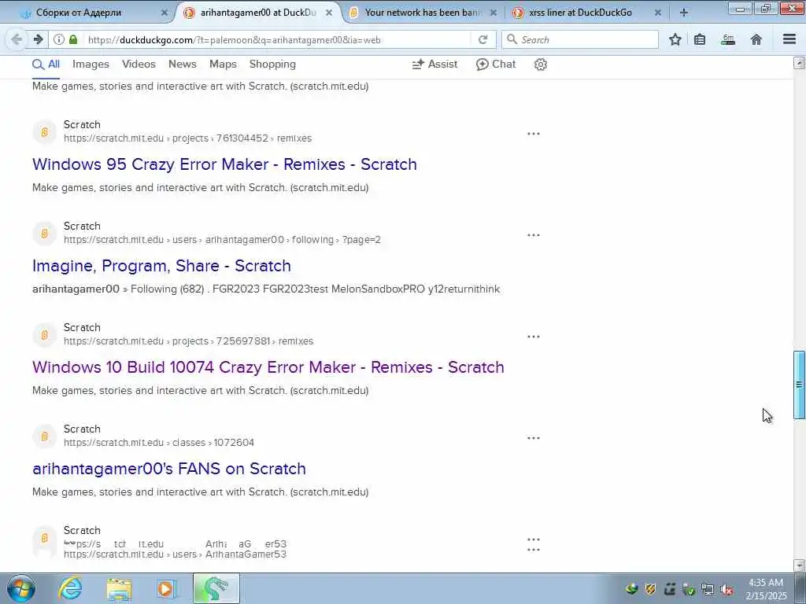Viewport: 806px width, 604px height.
Task: Open Windows 10 Build 10074 Crazy Error Maker link
Action: [x=268, y=367]
